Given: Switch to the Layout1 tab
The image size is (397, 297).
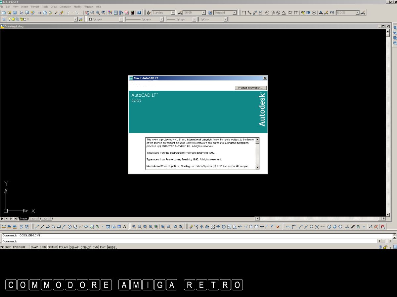Looking at the screenshot, I should [x=35, y=218].
